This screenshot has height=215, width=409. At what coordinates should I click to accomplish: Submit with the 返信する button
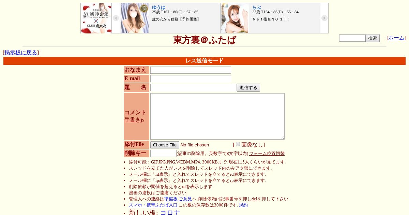[x=248, y=88]
